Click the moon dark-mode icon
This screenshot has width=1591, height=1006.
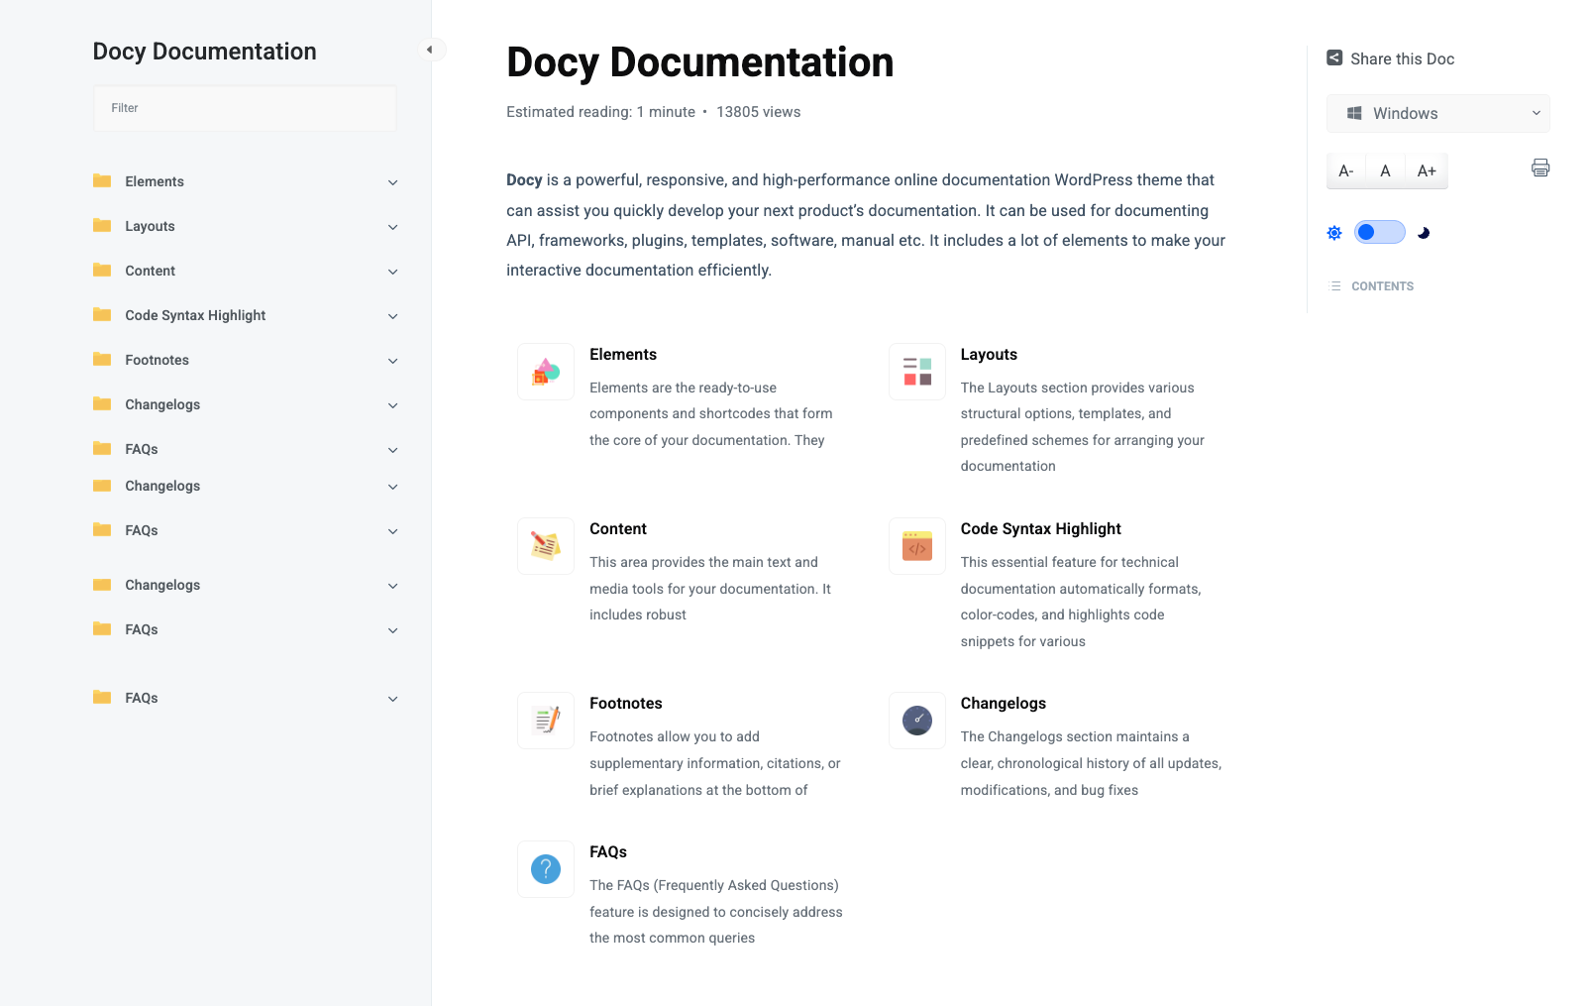pos(1424,233)
